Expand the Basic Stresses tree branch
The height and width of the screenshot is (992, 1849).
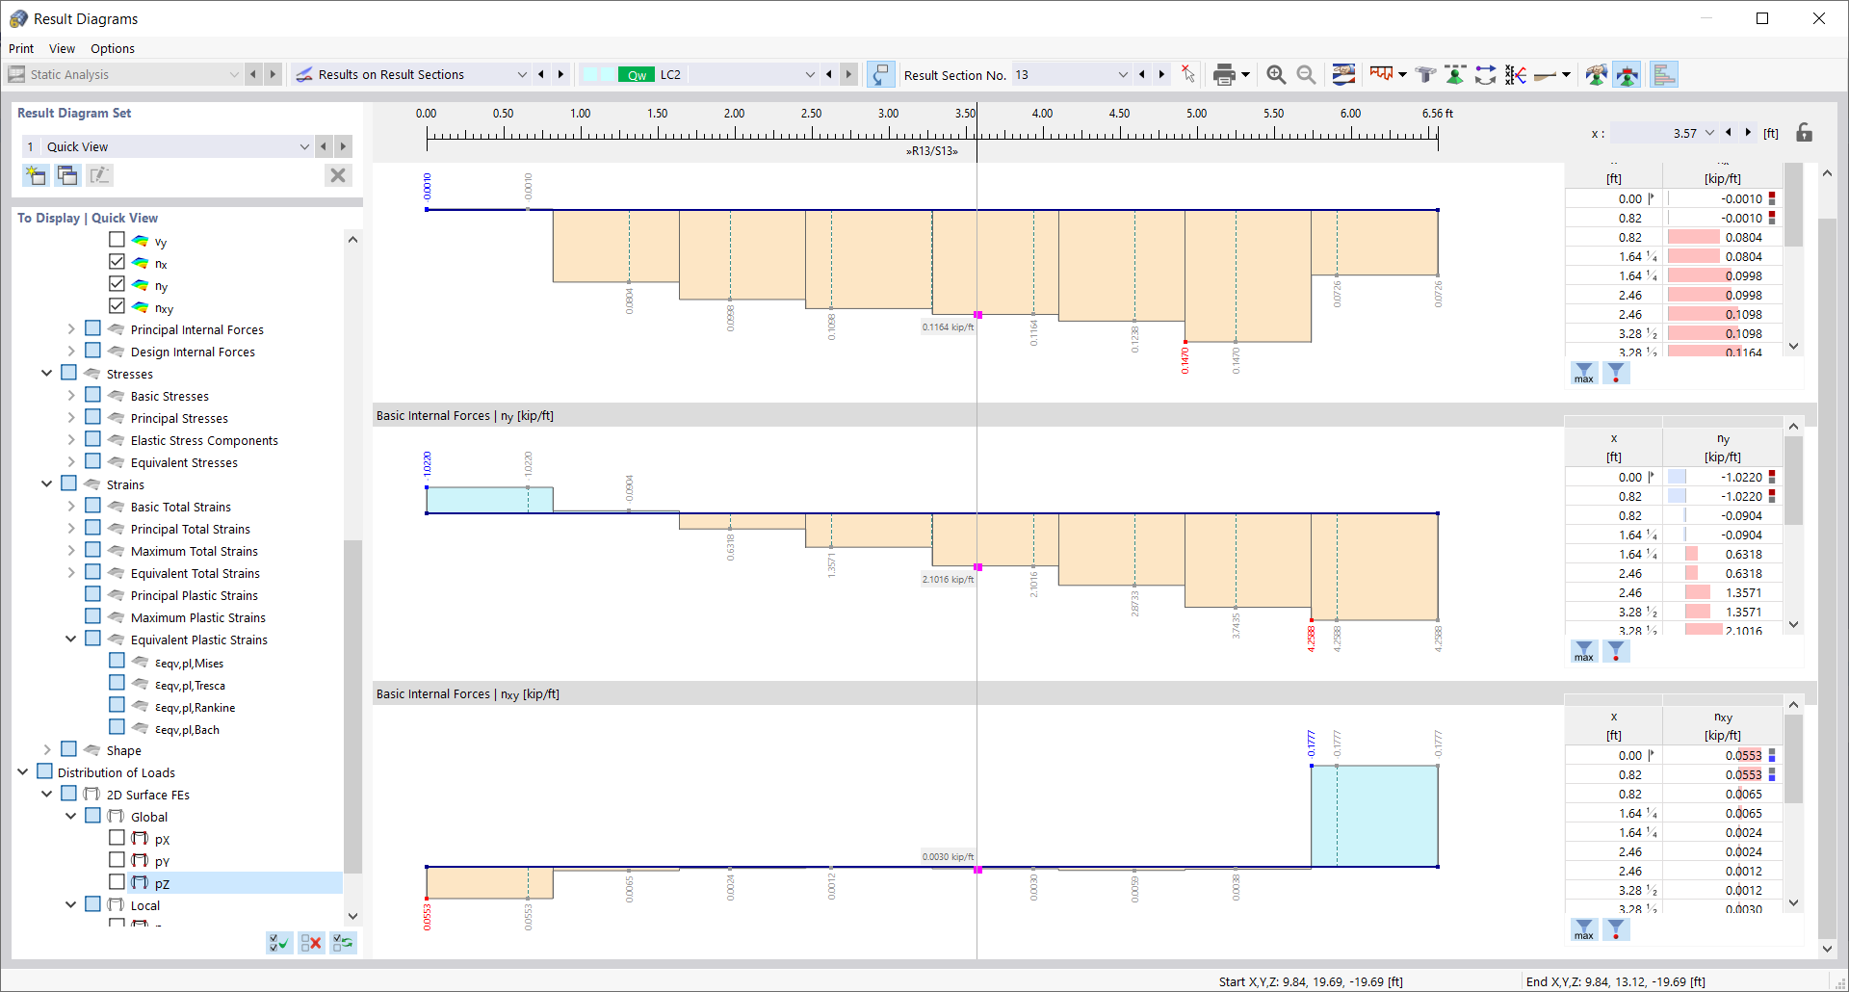tap(71, 395)
